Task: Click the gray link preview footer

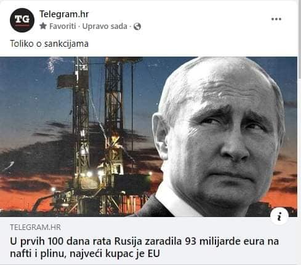Action: 148,241
